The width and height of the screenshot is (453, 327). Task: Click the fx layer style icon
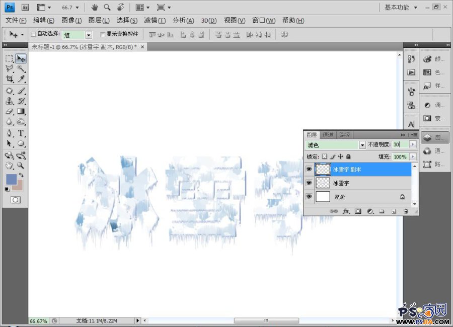(346, 212)
